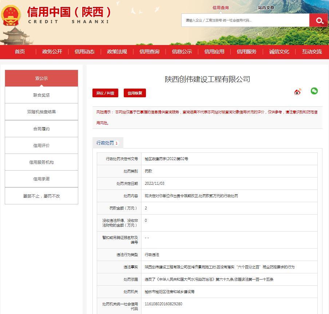Click the 信用中国（陕西）site title
This screenshot has width=329, height=314.
pyautogui.click(x=69, y=12)
